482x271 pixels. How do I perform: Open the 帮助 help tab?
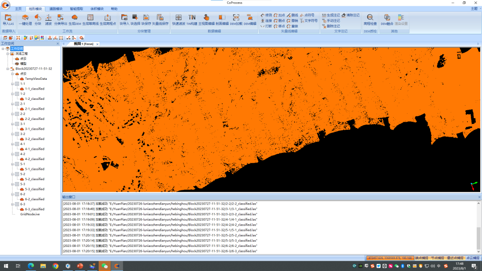click(114, 9)
